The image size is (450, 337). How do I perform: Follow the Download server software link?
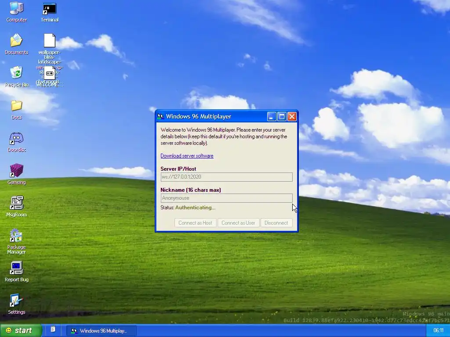click(187, 156)
